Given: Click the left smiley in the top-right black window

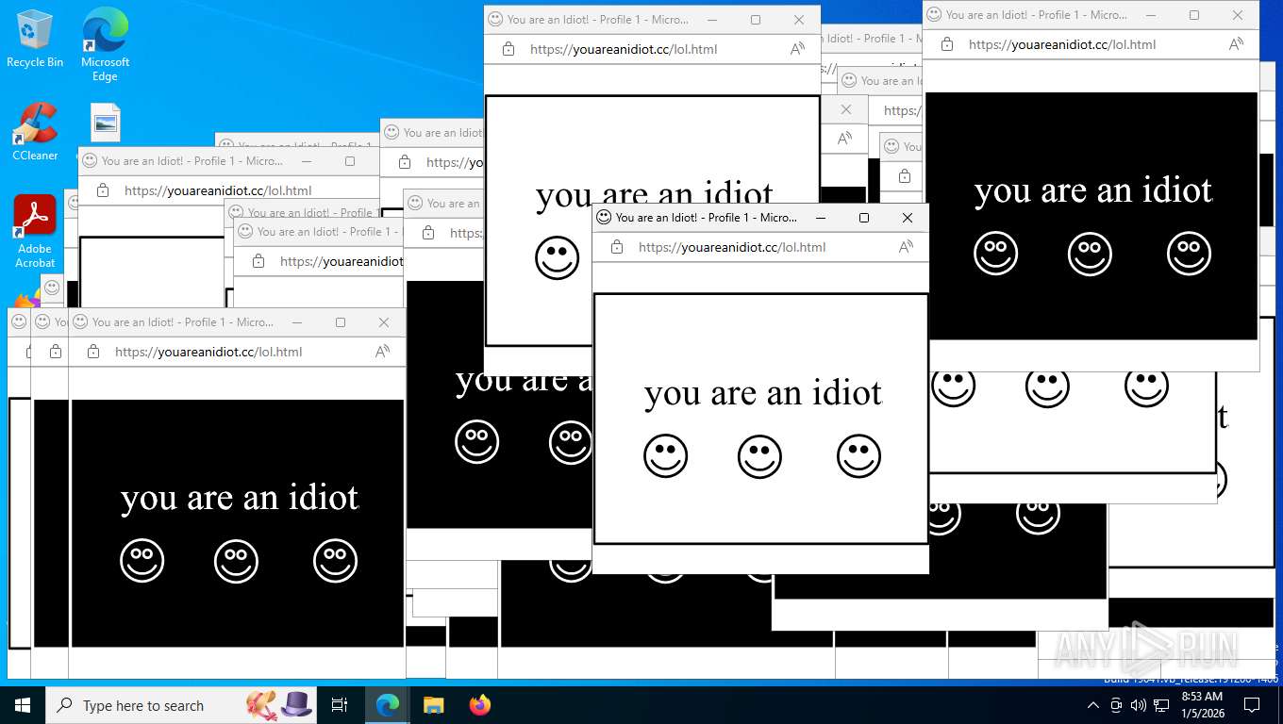Looking at the screenshot, I should 995,254.
